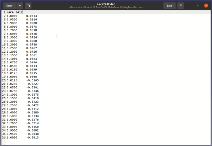Click value 0.0518 on line 6
Image resolution: width=212 pixels, height=146 pixels.
pos(31,30)
